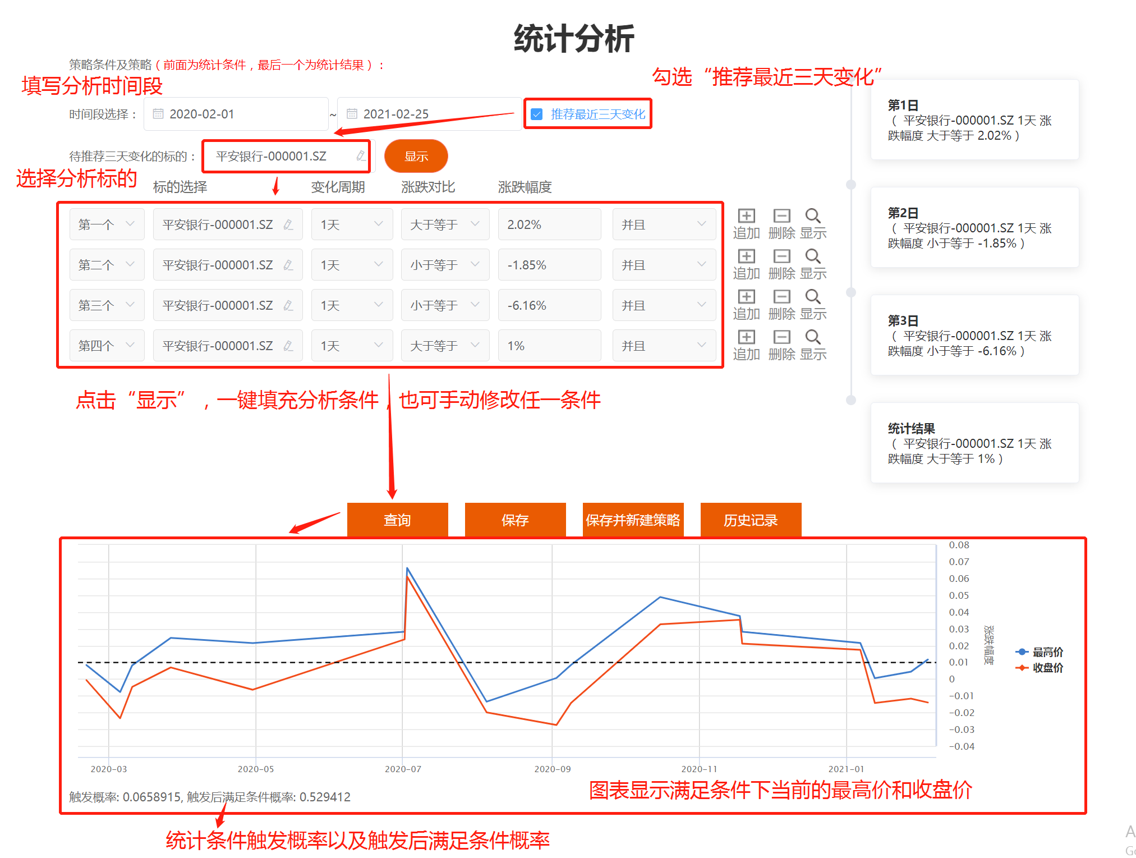Expand the 并且 logic dropdown in third row
This screenshot has width=1136, height=858.
click(663, 305)
